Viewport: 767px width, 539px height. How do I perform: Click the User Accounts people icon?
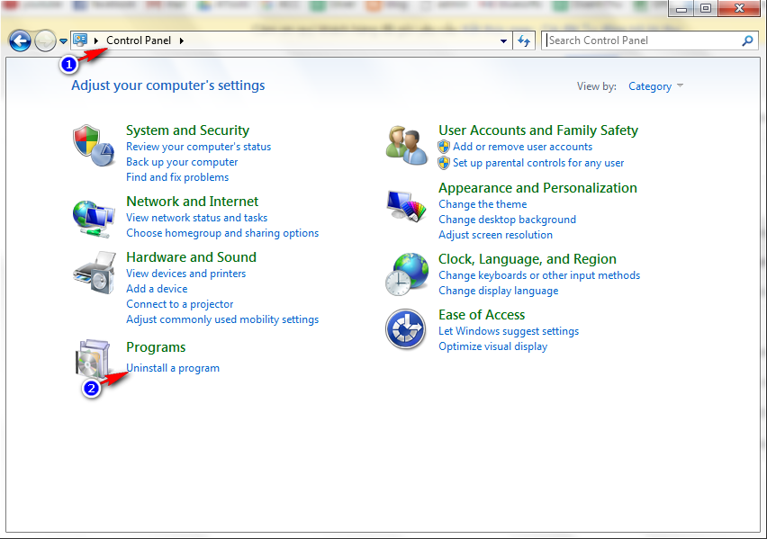tap(406, 145)
